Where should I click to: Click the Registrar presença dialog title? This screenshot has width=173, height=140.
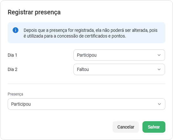click(34, 12)
